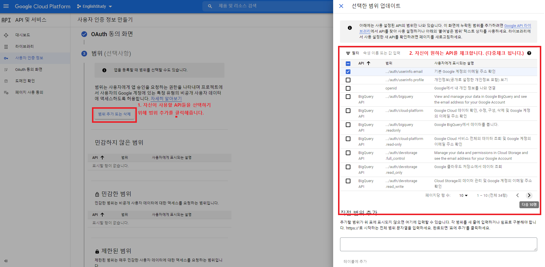This screenshot has height=267, width=545.
Task: Click the 사용자에게 표시되는 설명 panel header
Action: (x=454, y=63)
